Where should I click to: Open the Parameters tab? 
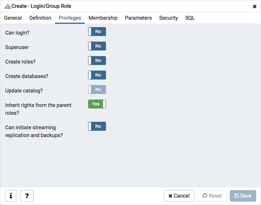click(x=138, y=18)
